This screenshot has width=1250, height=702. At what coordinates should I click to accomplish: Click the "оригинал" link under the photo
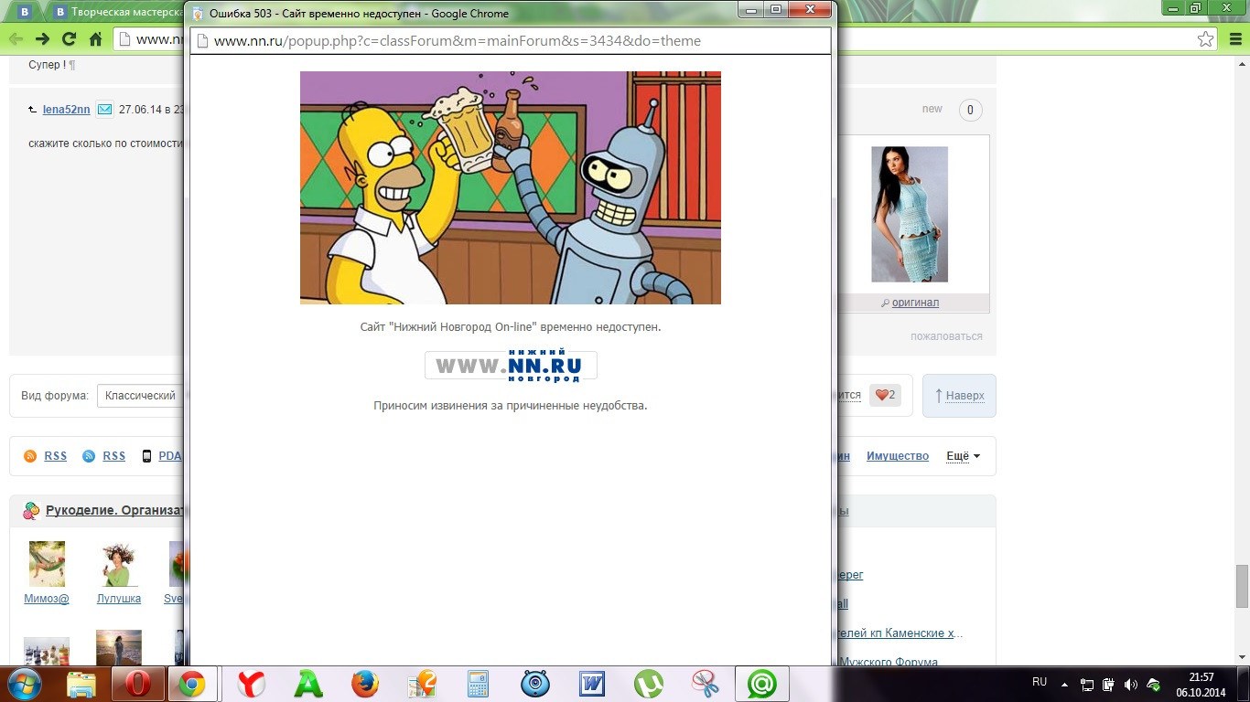point(915,303)
